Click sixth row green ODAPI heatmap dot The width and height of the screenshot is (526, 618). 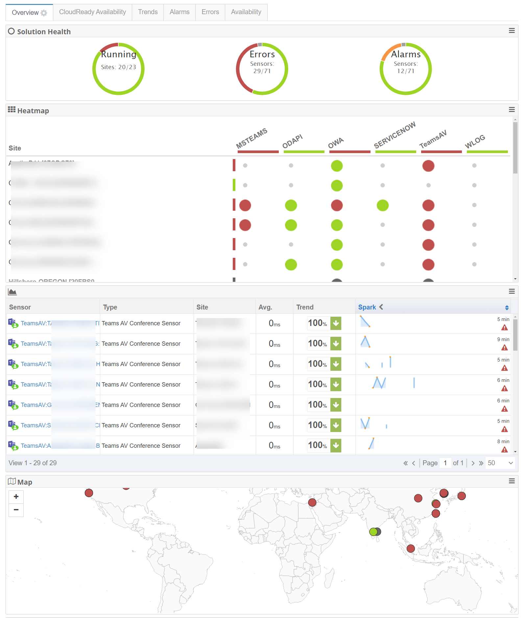coord(291,265)
